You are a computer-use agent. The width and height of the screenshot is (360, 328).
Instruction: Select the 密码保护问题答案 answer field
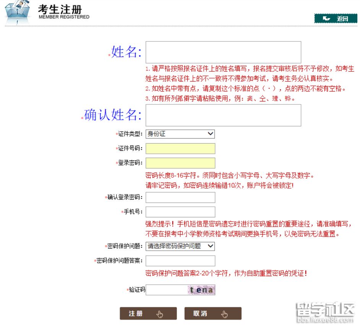click(180, 261)
